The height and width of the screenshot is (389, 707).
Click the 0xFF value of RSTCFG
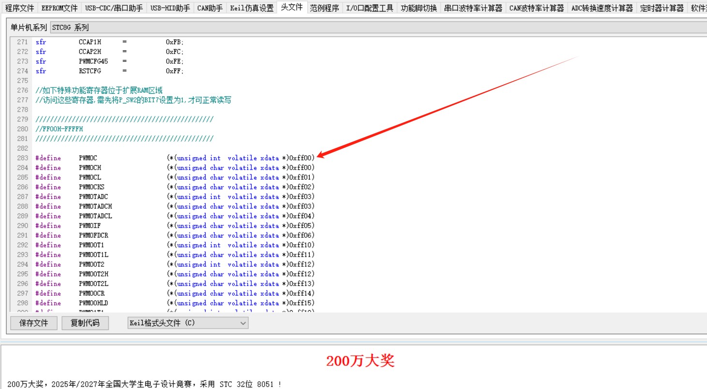coord(174,71)
